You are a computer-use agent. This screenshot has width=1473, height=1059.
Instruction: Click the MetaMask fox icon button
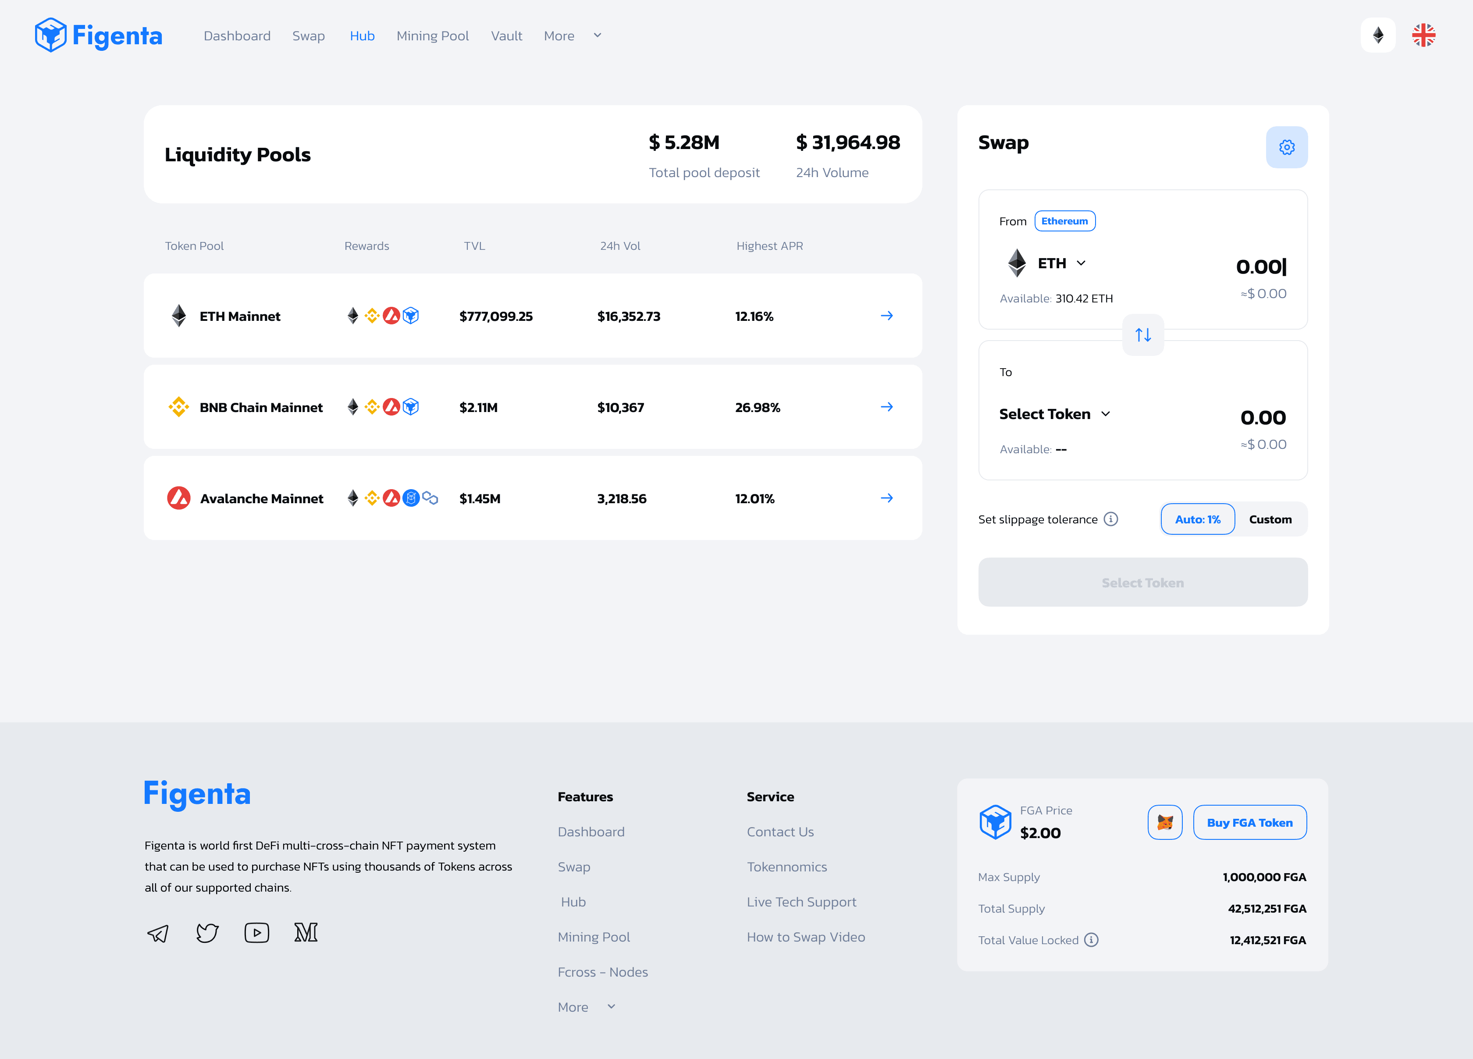(1164, 823)
